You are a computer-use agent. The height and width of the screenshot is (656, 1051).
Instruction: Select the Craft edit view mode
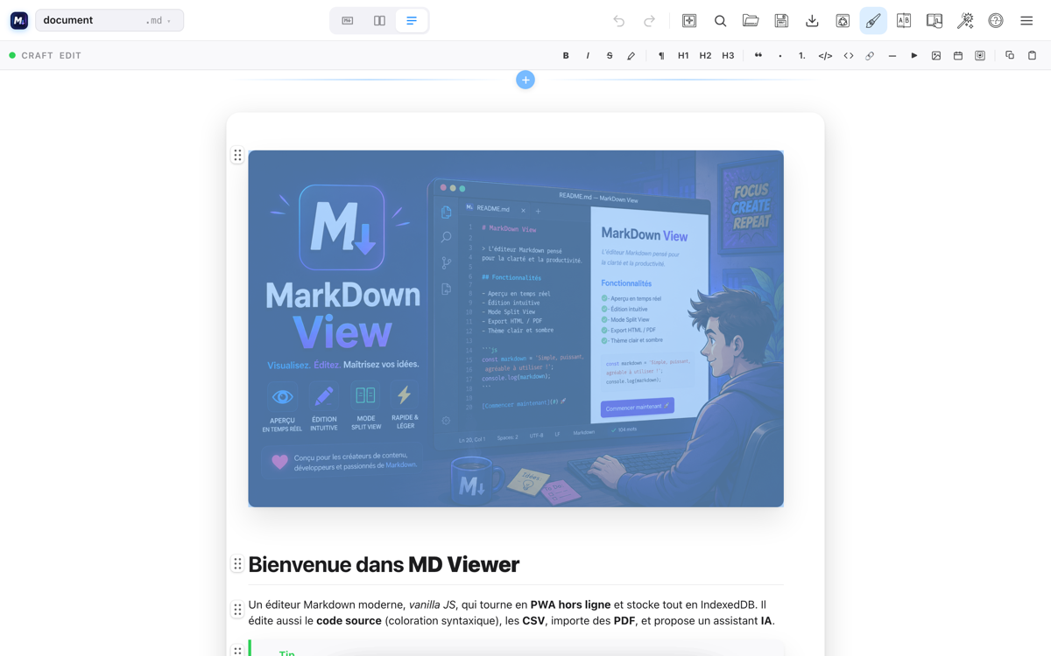(x=412, y=20)
